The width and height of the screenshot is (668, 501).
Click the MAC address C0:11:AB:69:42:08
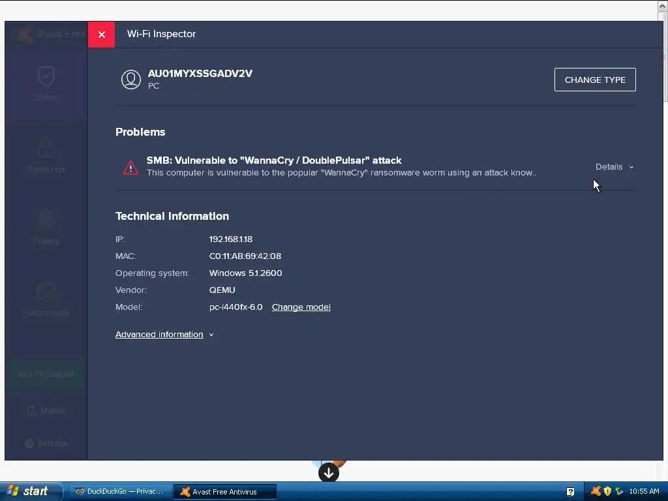coord(245,256)
